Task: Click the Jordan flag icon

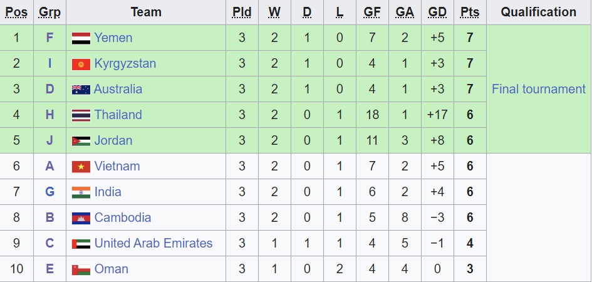Action: coord(81,141)
